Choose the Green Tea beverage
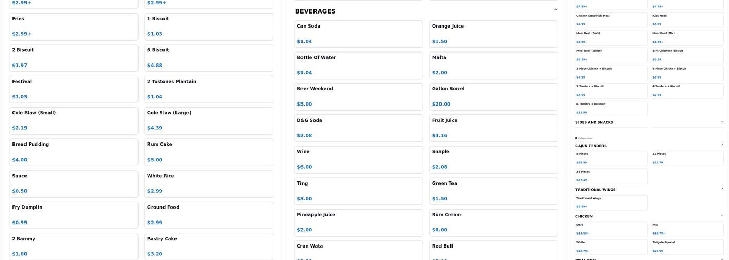 (x=493, y=191)
